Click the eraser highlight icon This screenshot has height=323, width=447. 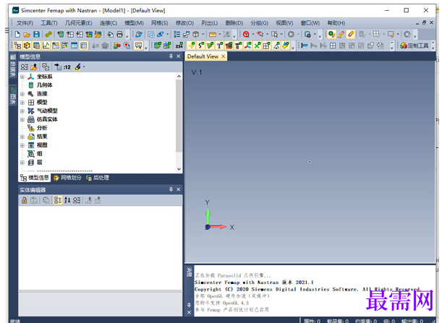click(x=351, y=35)
